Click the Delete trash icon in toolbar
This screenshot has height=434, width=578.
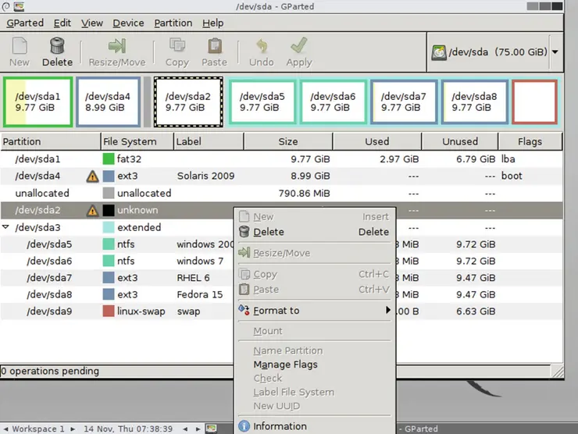pos(56,47)
